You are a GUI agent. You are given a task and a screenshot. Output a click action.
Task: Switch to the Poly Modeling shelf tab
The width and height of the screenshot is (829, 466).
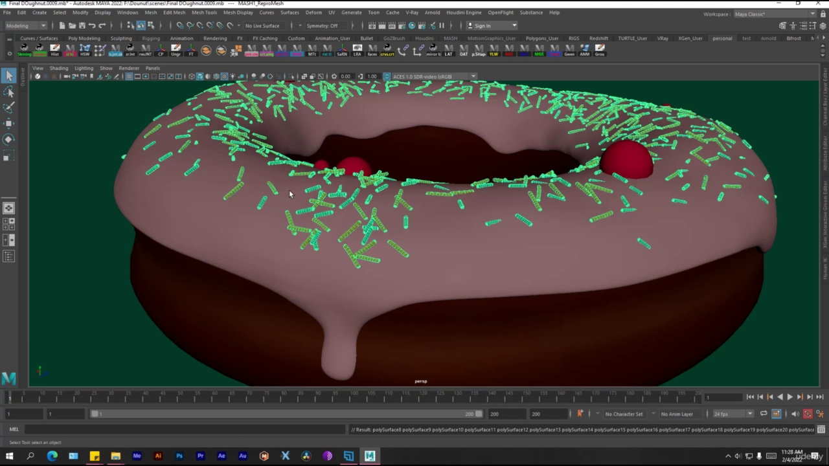(x=84, y=38)
